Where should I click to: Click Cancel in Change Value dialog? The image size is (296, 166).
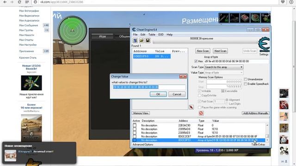[x=177, y=94]
